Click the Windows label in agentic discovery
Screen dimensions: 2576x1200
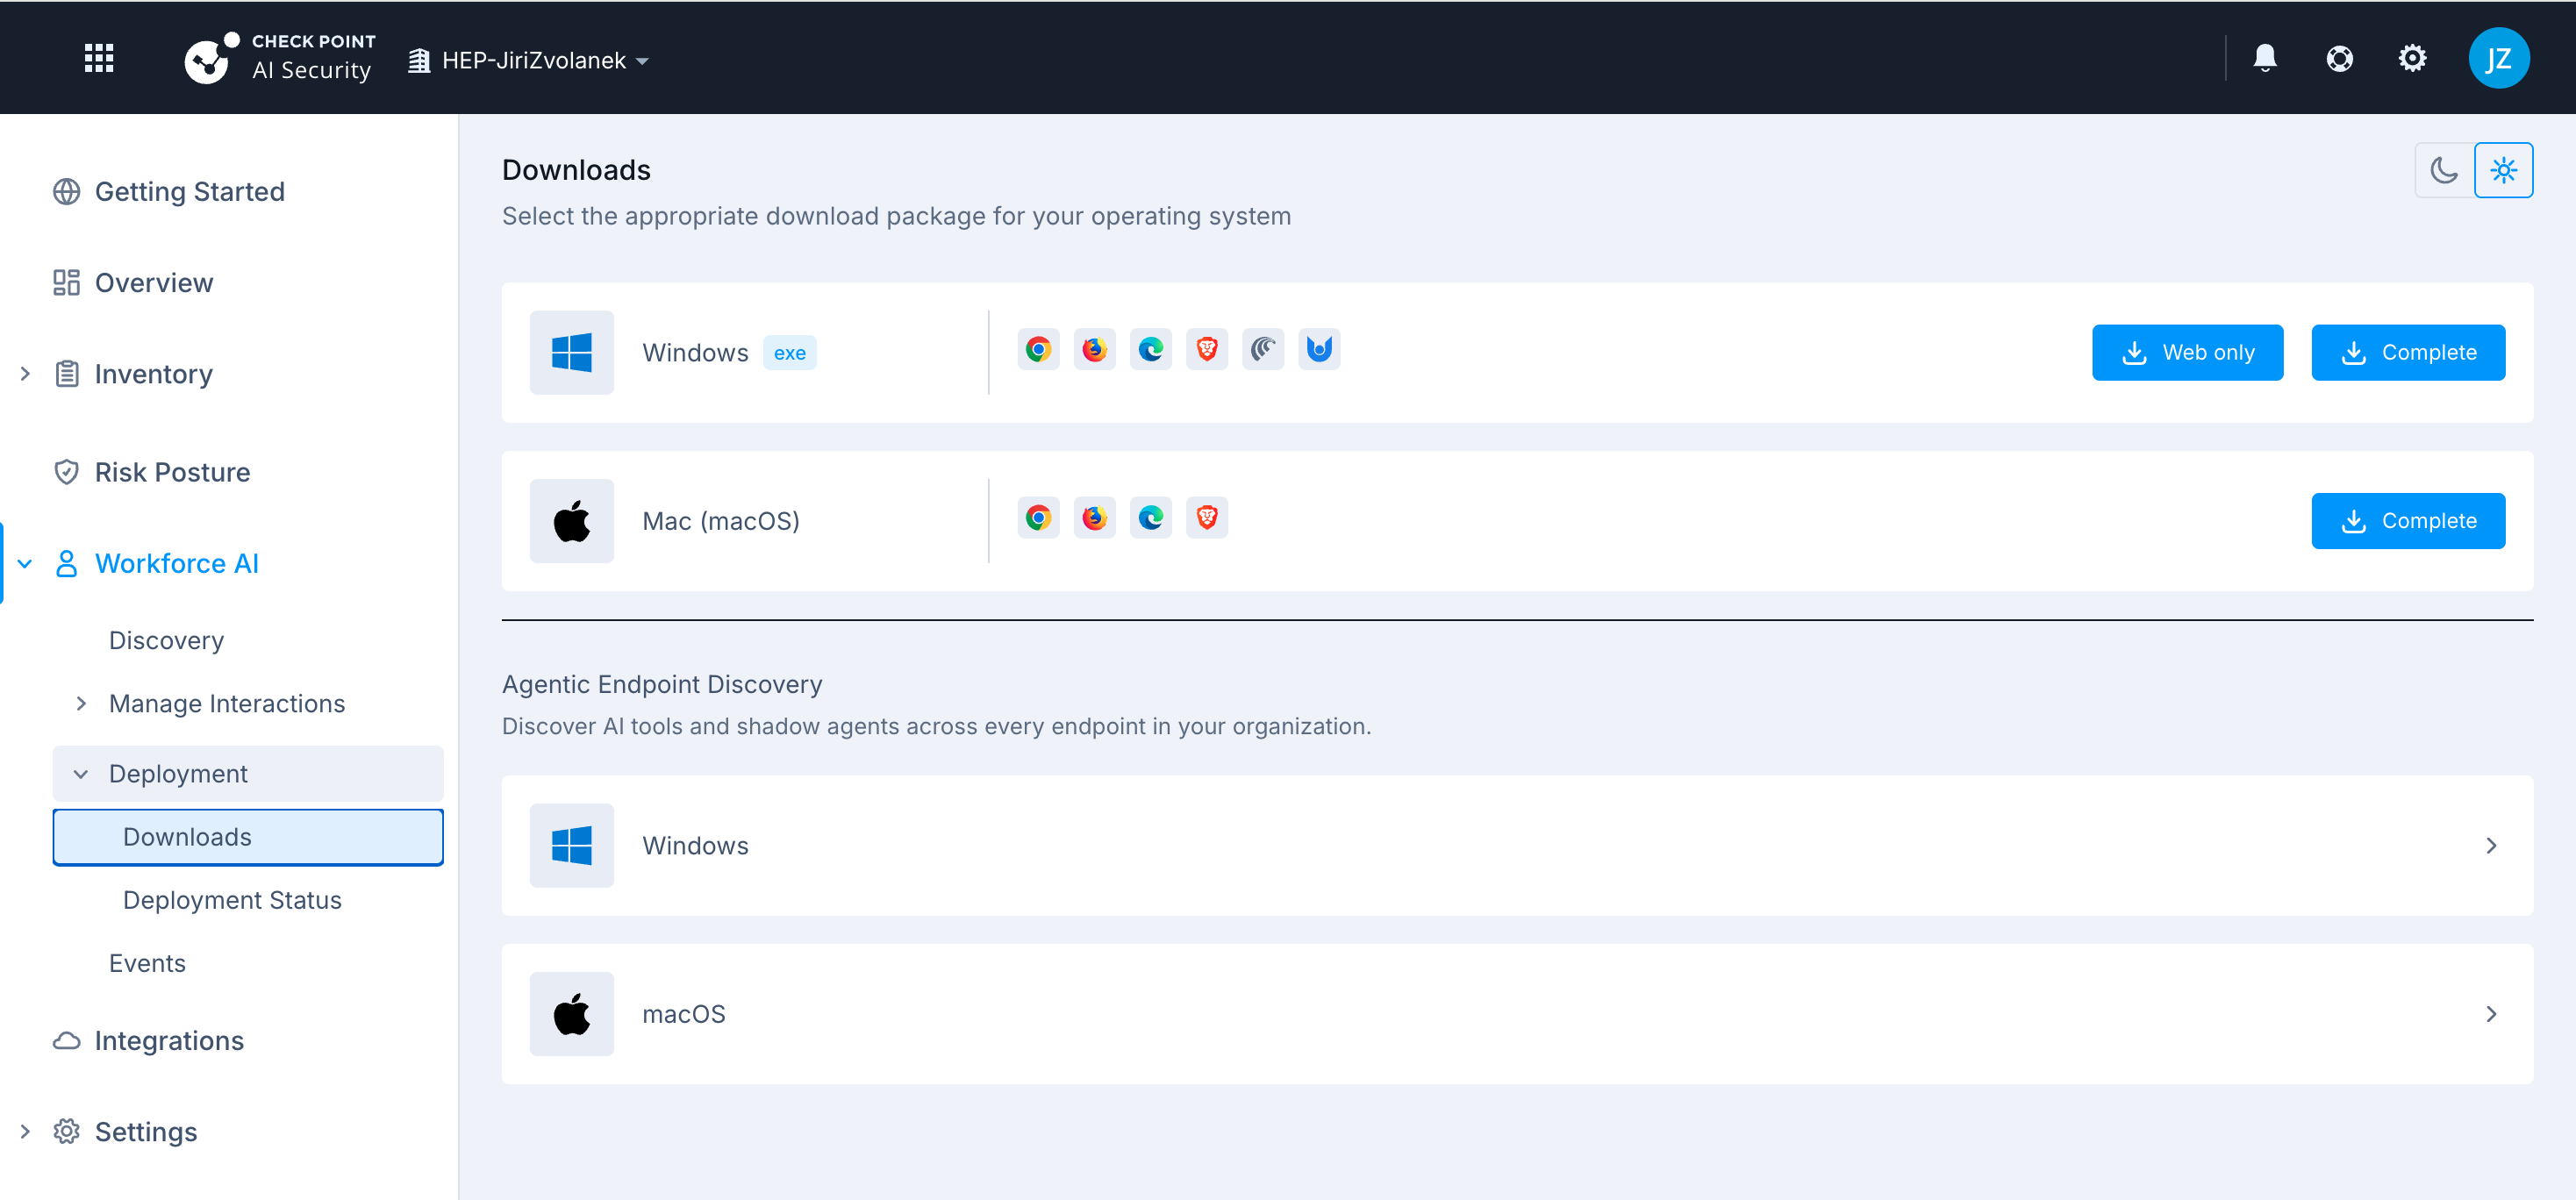695,846
